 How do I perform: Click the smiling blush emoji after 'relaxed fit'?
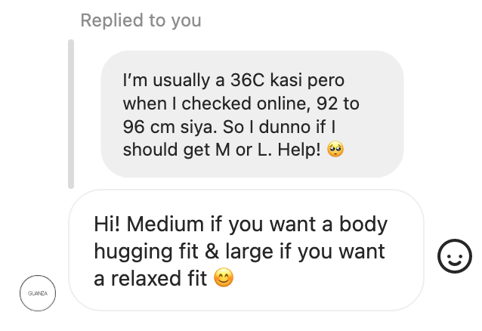tap(224, 278)
